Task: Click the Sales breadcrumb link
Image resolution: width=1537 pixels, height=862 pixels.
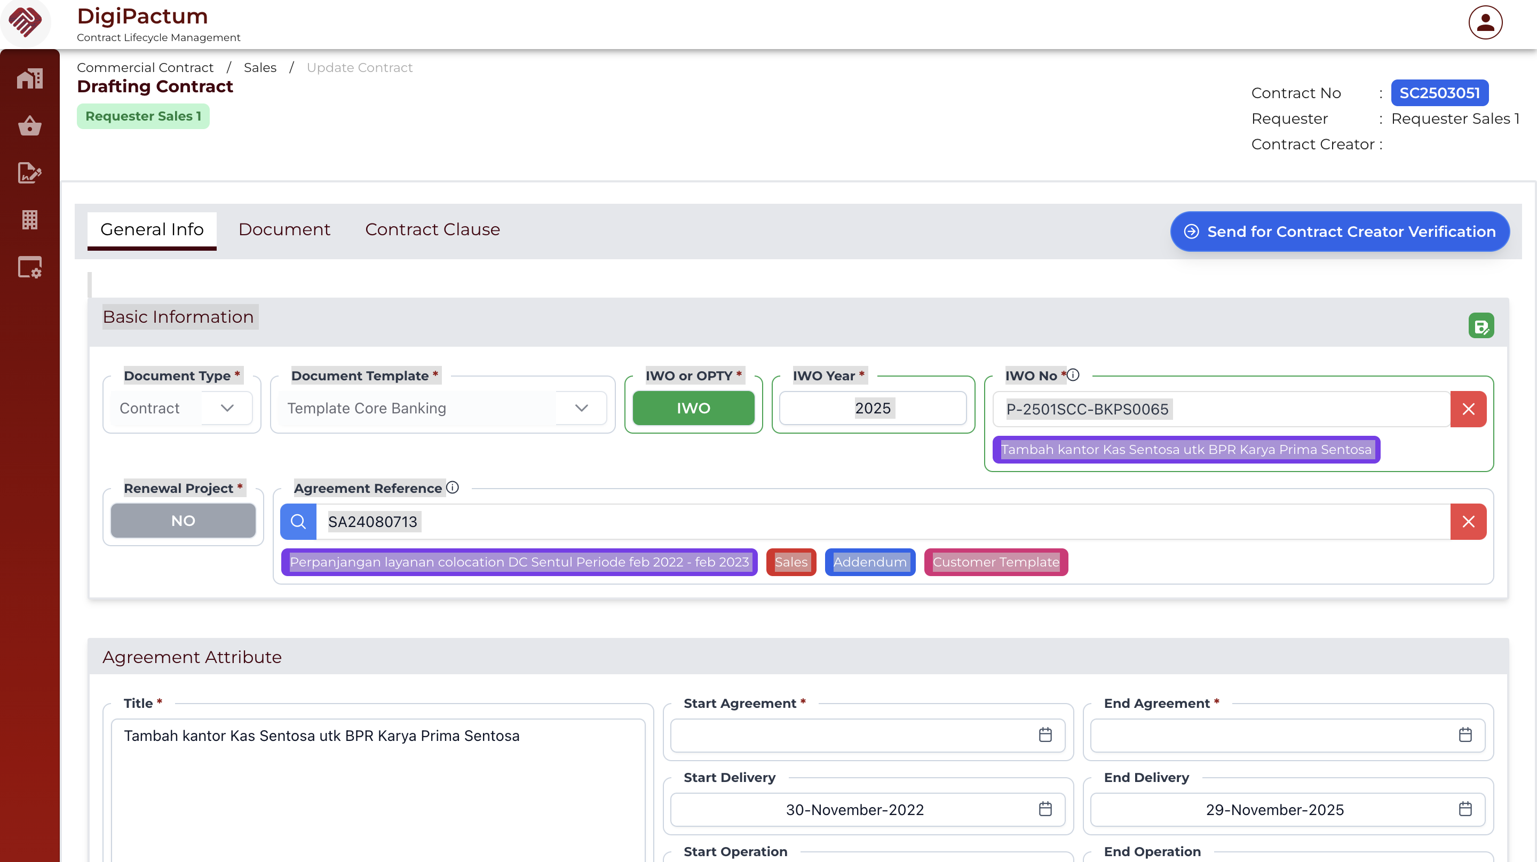Action: coord(259,67)
